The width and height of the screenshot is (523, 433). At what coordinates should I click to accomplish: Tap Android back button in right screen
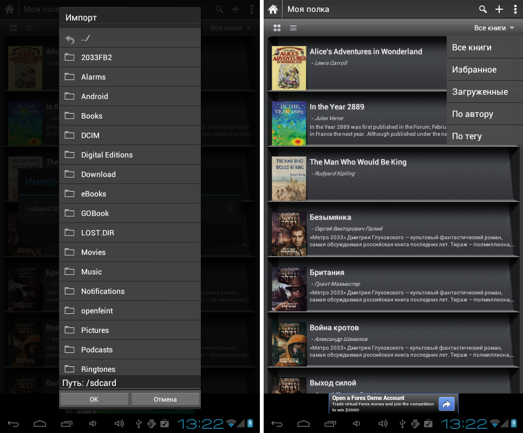(277, 424)
